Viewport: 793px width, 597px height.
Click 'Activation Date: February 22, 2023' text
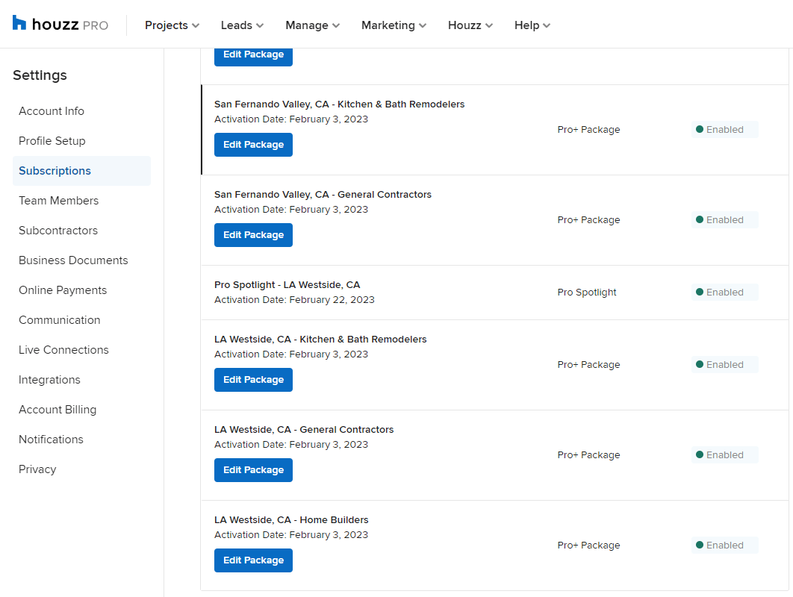coord(294,300)
